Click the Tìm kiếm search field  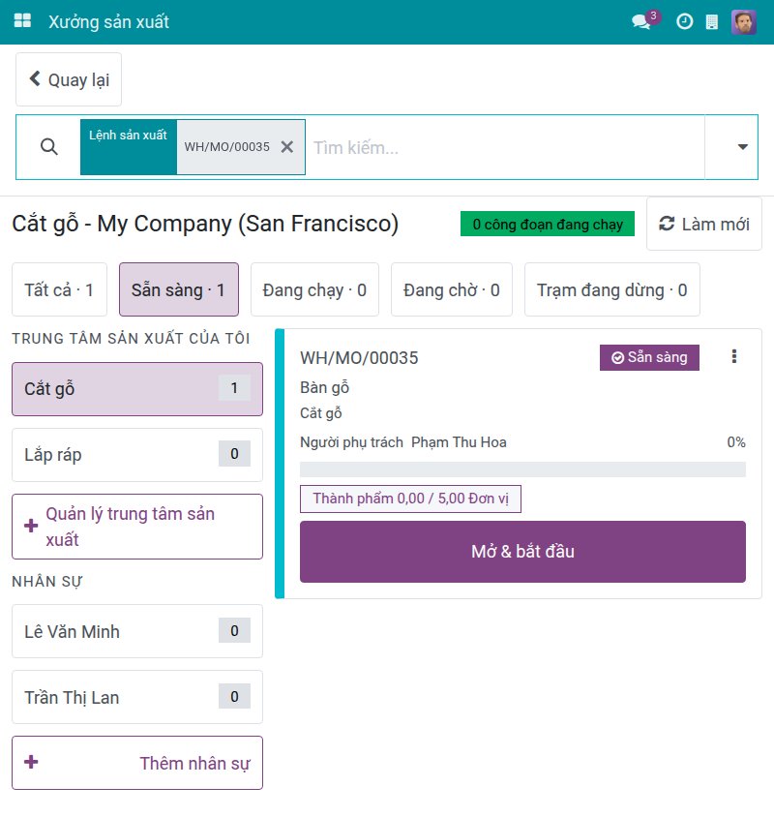(505, 147)
